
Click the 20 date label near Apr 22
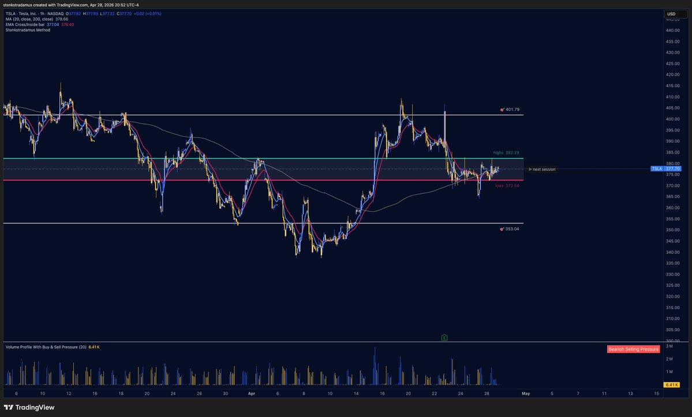[408, 393]
